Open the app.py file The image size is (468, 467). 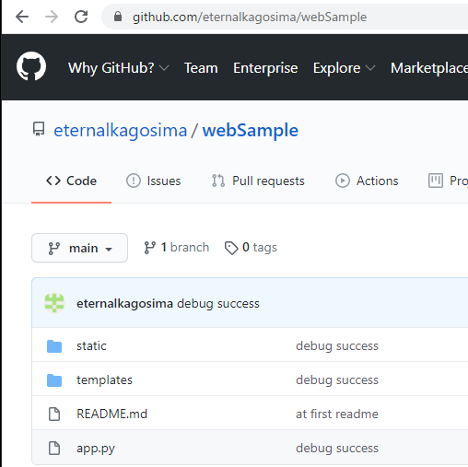tap(96, 449)
